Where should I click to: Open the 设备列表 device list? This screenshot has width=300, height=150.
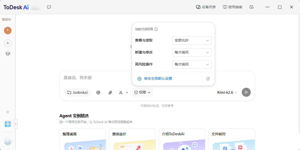pos(206,7)
